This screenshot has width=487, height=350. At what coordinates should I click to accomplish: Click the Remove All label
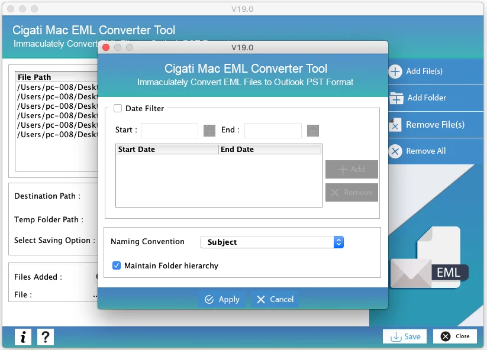(x=426, y=151)
